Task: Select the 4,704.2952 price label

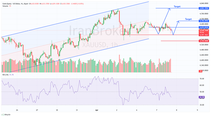Action: (x=204, y=21)
